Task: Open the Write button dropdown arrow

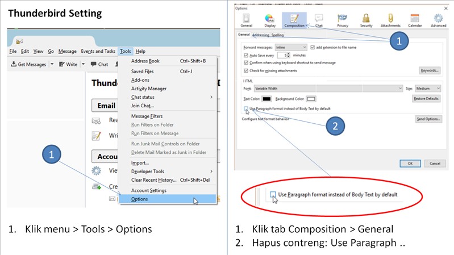Action: click(83, 64)
